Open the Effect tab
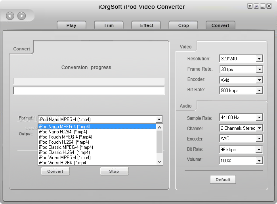 (147, 25)
